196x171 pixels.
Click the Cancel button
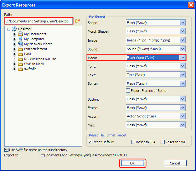tap(175, 163)
